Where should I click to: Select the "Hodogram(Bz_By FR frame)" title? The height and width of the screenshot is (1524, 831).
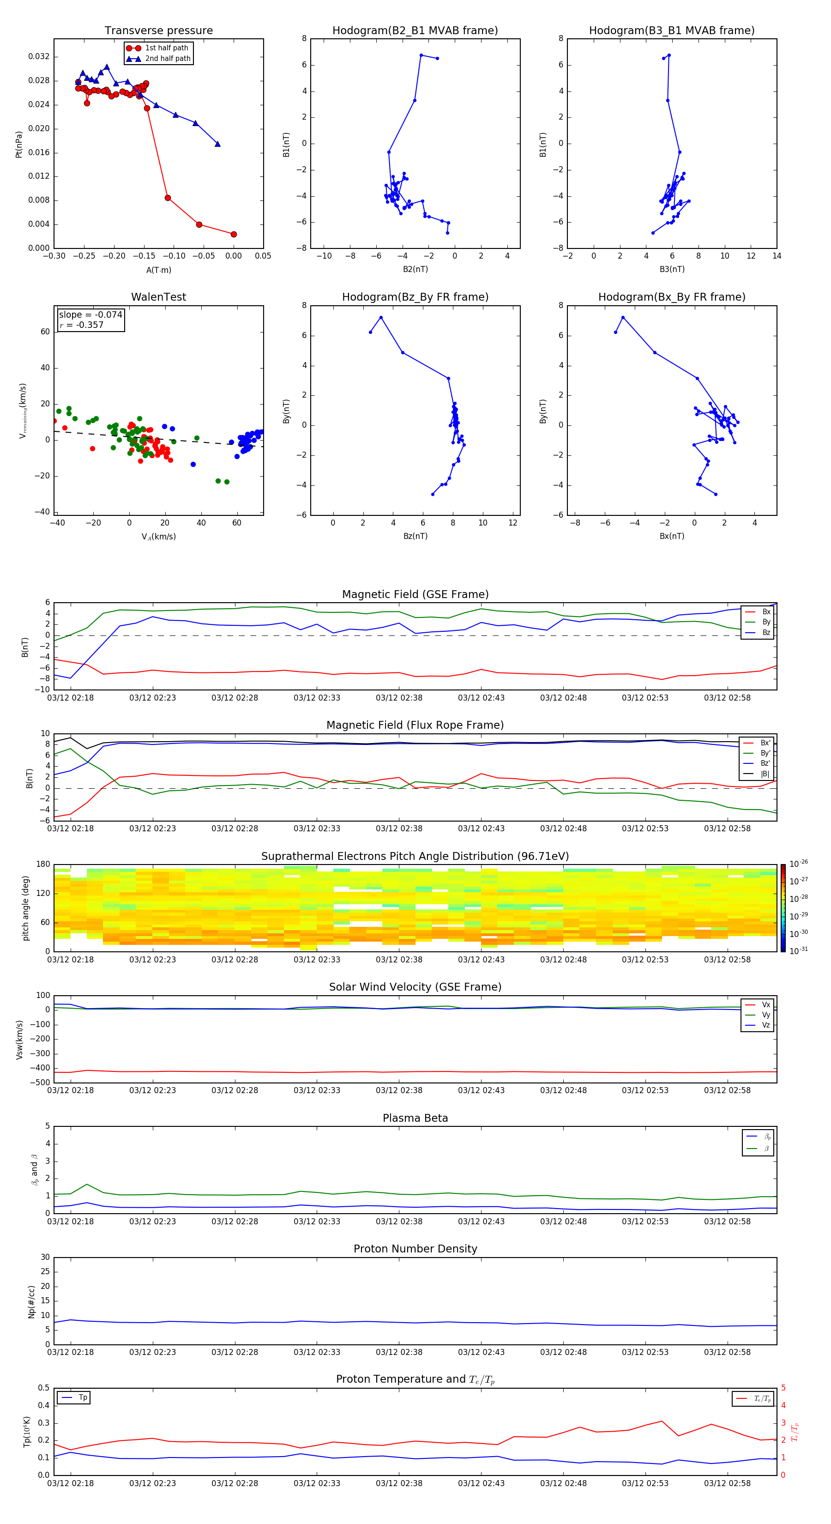[415, 297]
